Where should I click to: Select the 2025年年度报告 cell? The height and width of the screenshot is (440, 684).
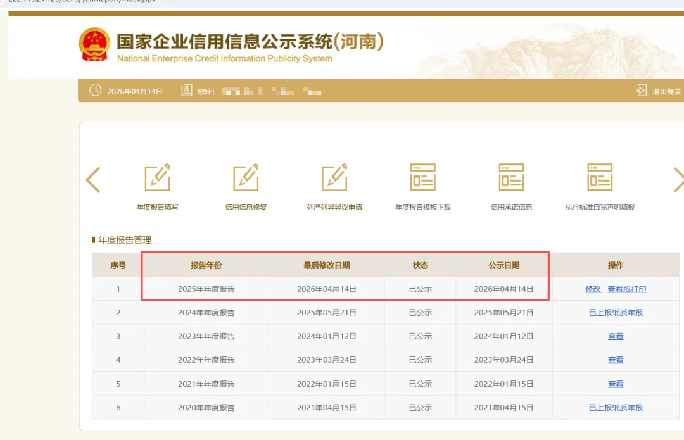(x=206, y=289)
